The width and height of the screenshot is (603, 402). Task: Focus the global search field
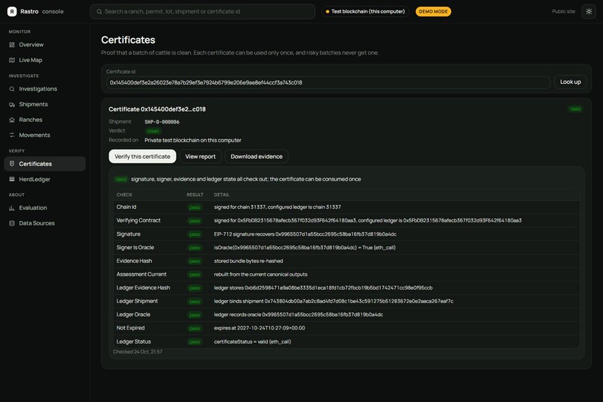coord(203,11)
